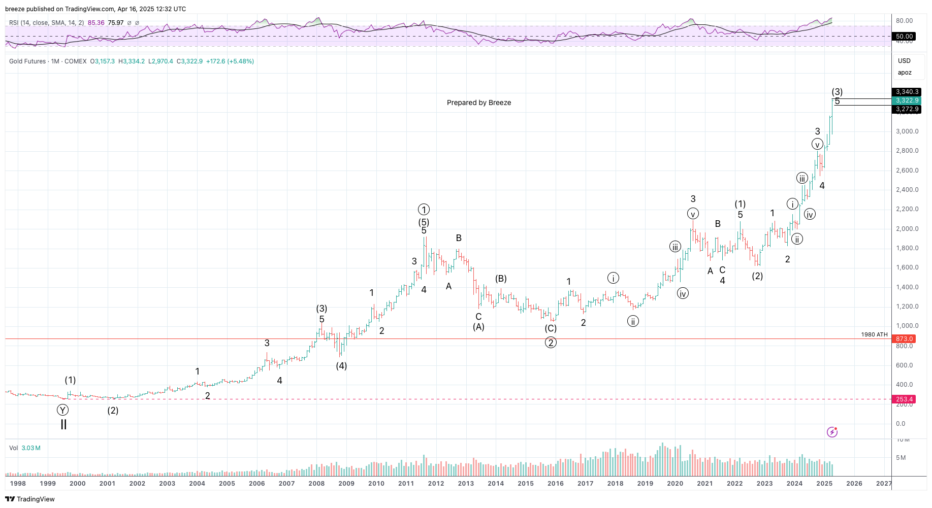The width and height of the screenshot is (932, 508).
Task: Click the circled v label near 2025
Action: pos(817,145)
